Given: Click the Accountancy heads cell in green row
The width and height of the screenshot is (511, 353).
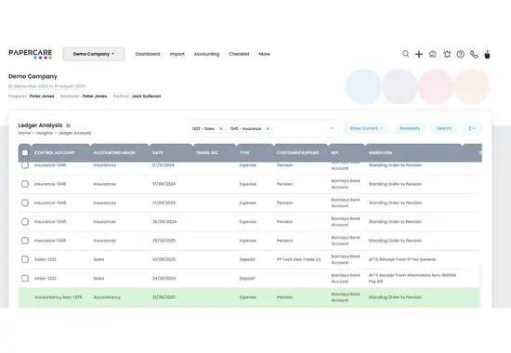Looking at the screenshot, I should [x=107, y=297].
